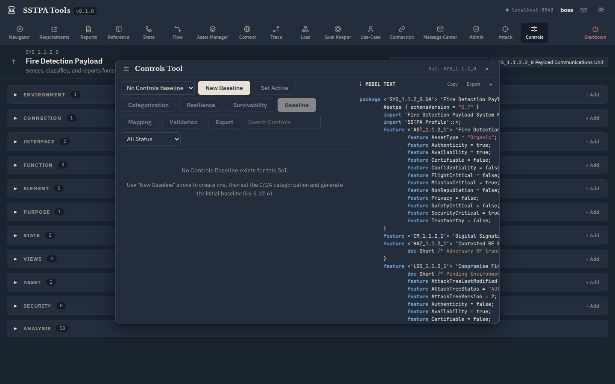Open the Navigator tool
The image size is (615, 384).
coord(19,32)
